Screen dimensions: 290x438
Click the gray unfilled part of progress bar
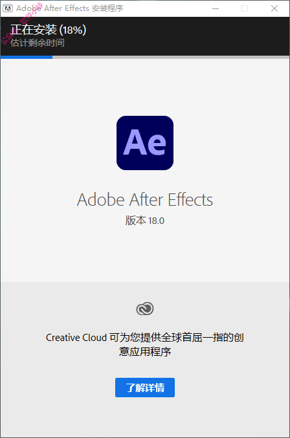(171, 58)
